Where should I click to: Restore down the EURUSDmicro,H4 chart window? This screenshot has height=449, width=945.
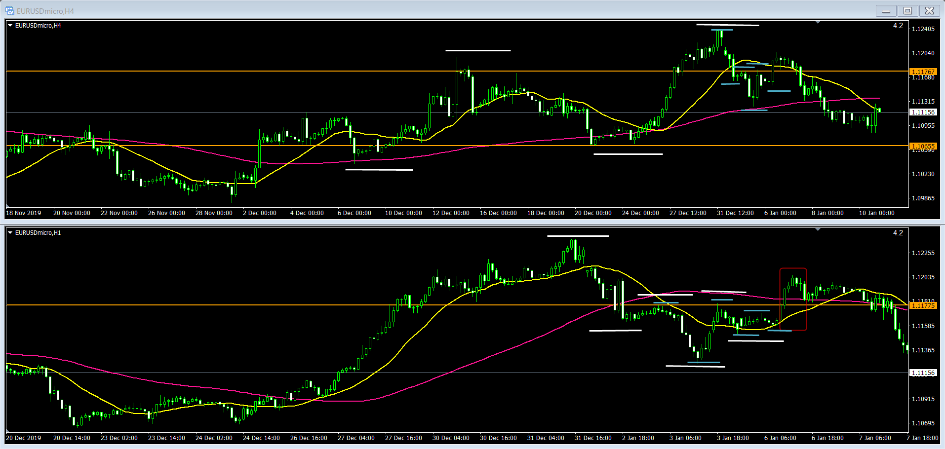click(x=907, y=11)
